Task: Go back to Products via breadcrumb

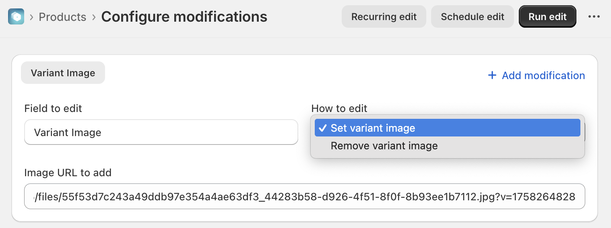Action: tap(62, 17)
